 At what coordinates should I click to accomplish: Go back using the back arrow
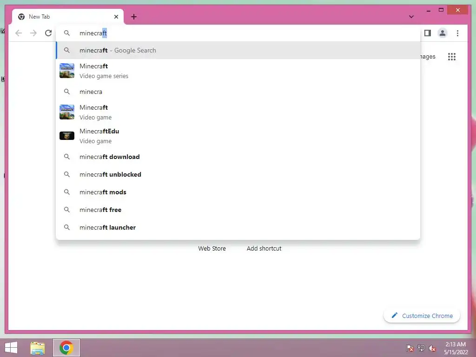[x=19, y=33]
